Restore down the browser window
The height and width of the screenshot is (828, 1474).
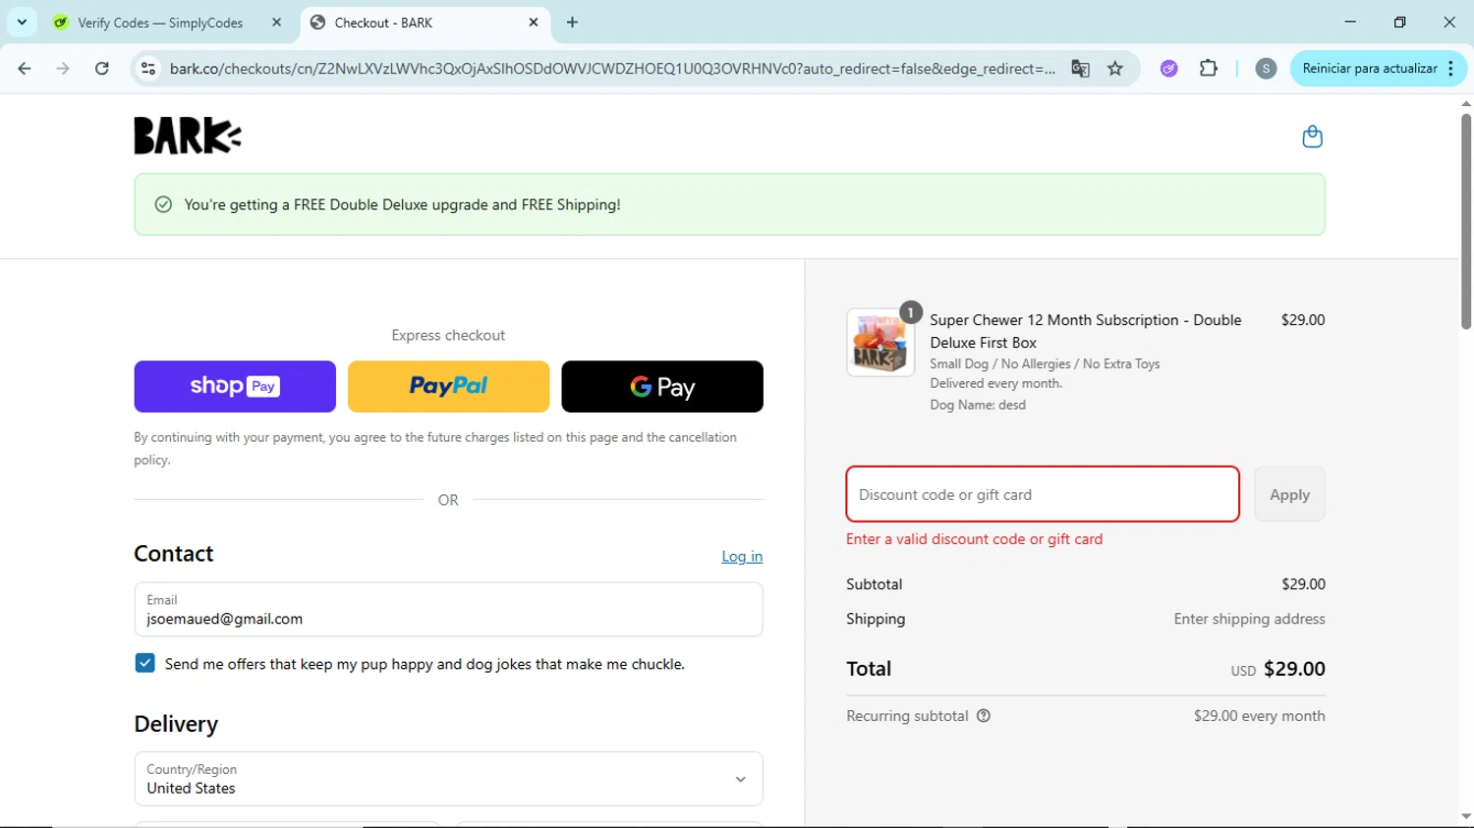click(x=1399, y=22)
